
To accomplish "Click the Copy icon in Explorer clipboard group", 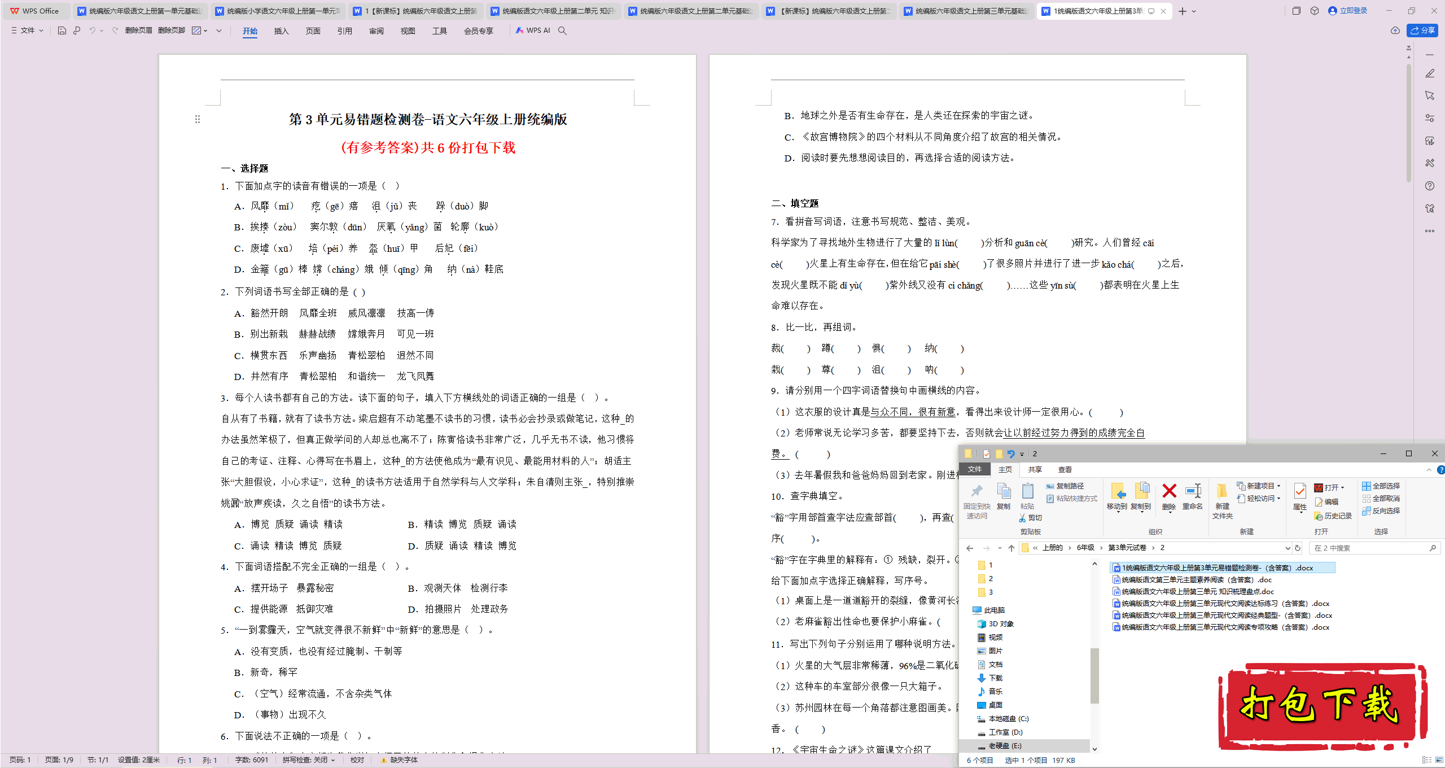I will pyautogui.click(x=1004, y=496).
